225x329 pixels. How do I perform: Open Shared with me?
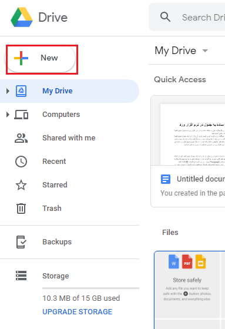[x=69, y=138]
